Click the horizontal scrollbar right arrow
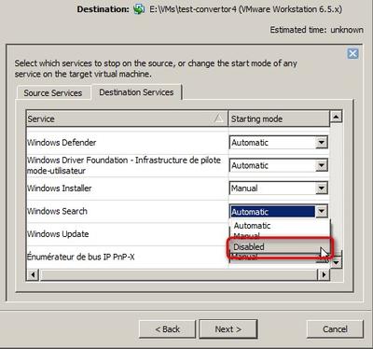This screenshot has width=373, height=349. point(324,274)
